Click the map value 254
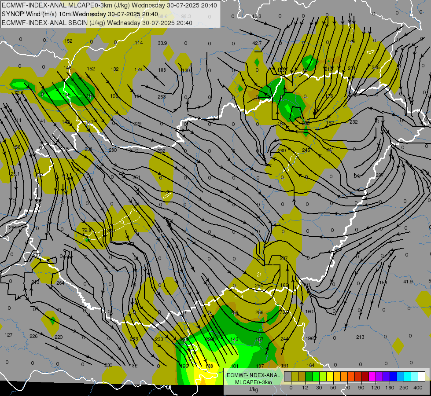 pos(259,286)
